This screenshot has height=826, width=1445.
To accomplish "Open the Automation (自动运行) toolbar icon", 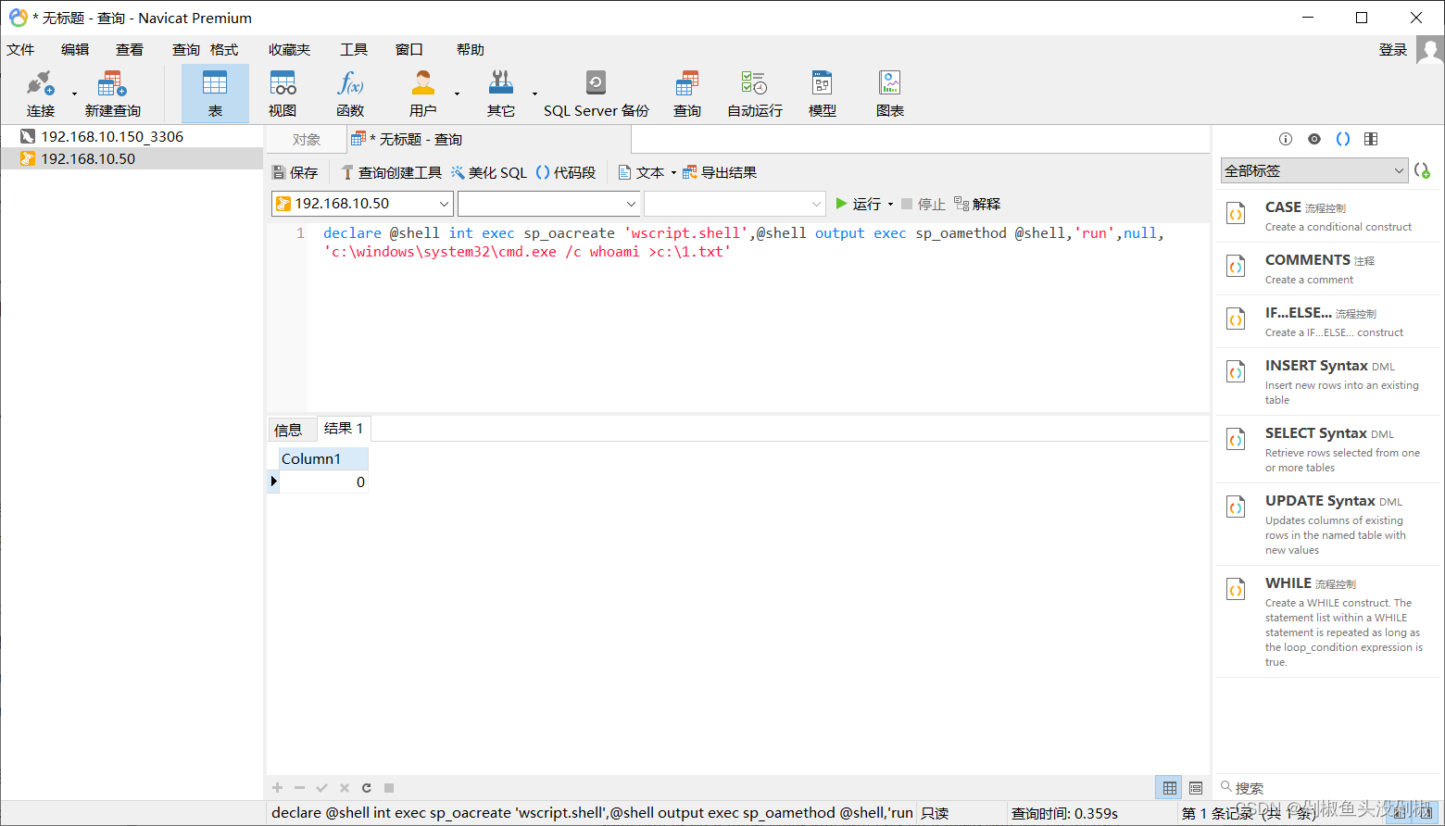I will 754,94.
